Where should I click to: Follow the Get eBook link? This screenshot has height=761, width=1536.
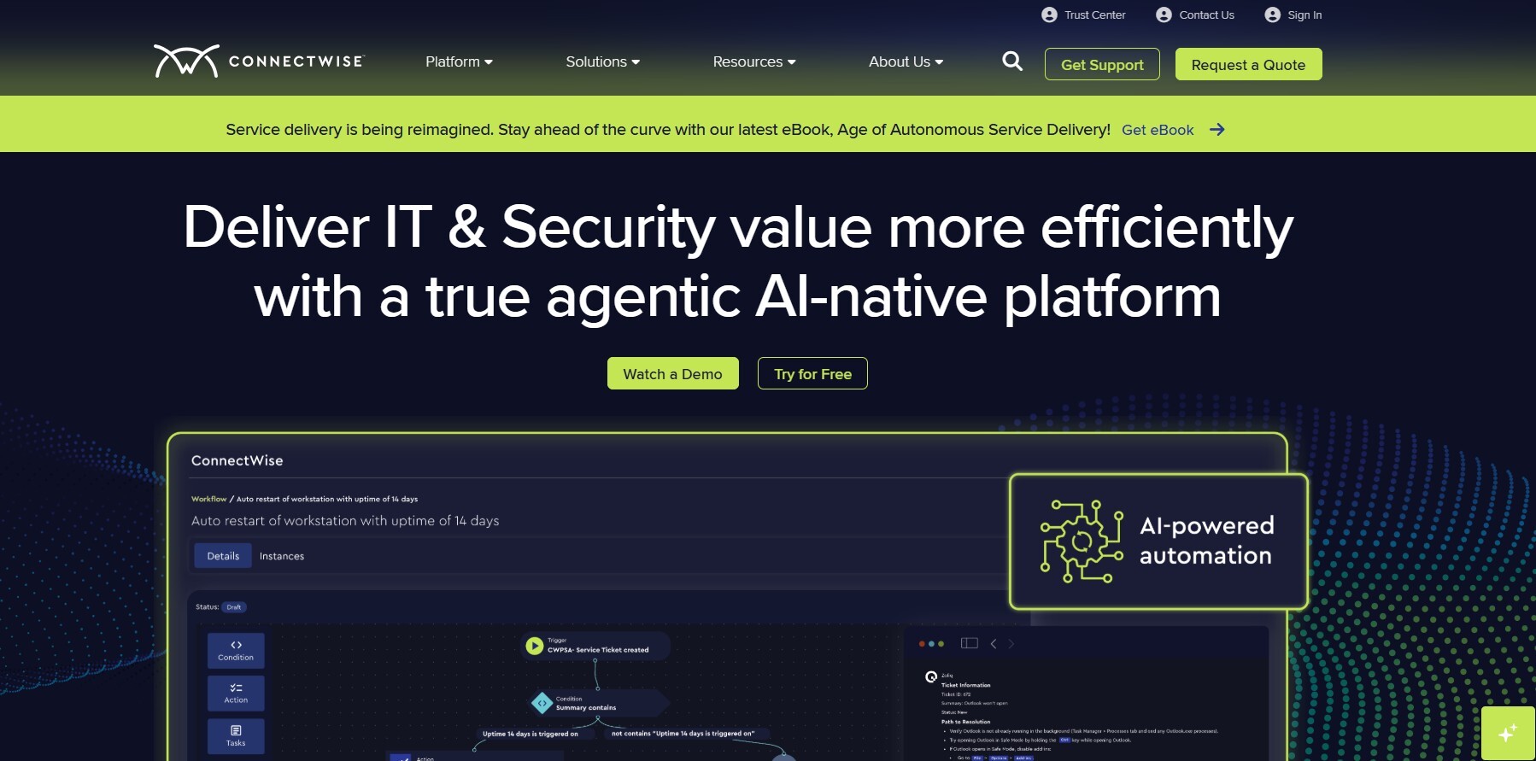(1158, 130)
